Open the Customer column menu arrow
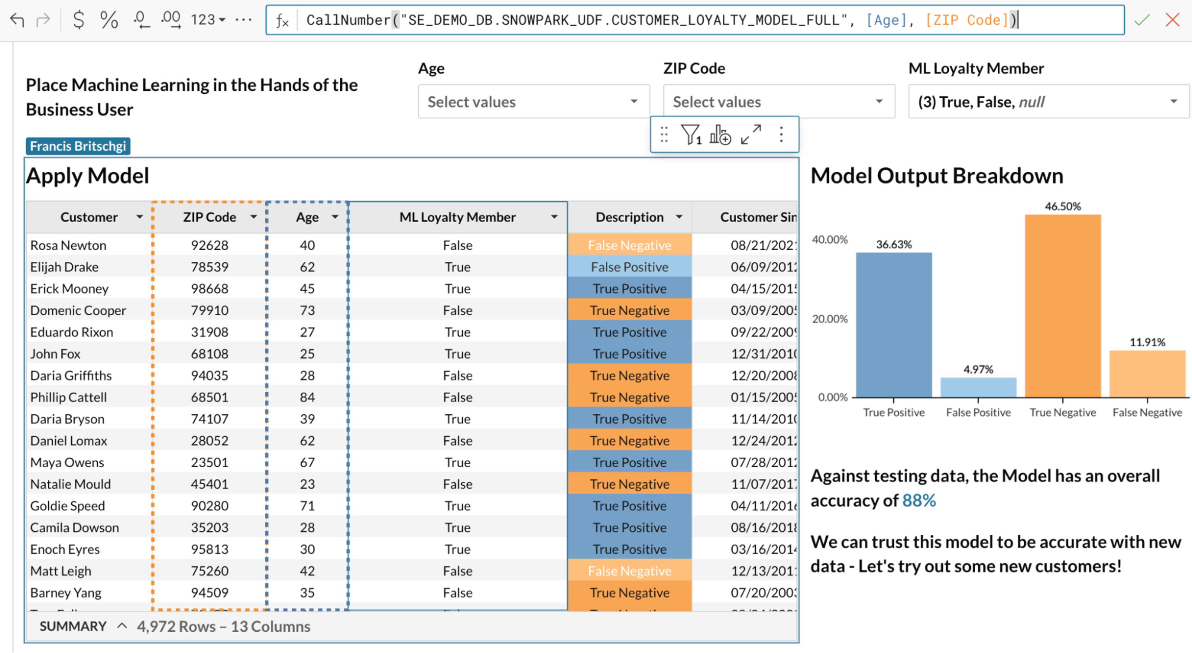Image resolution: width=1192 pixels, height=653 pixels. click(x=139, y=217)
